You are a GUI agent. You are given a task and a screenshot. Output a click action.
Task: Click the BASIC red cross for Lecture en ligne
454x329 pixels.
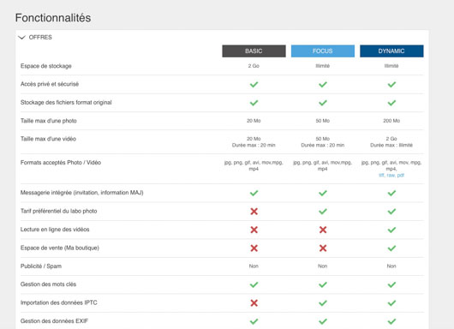click(x=254, y=230)
